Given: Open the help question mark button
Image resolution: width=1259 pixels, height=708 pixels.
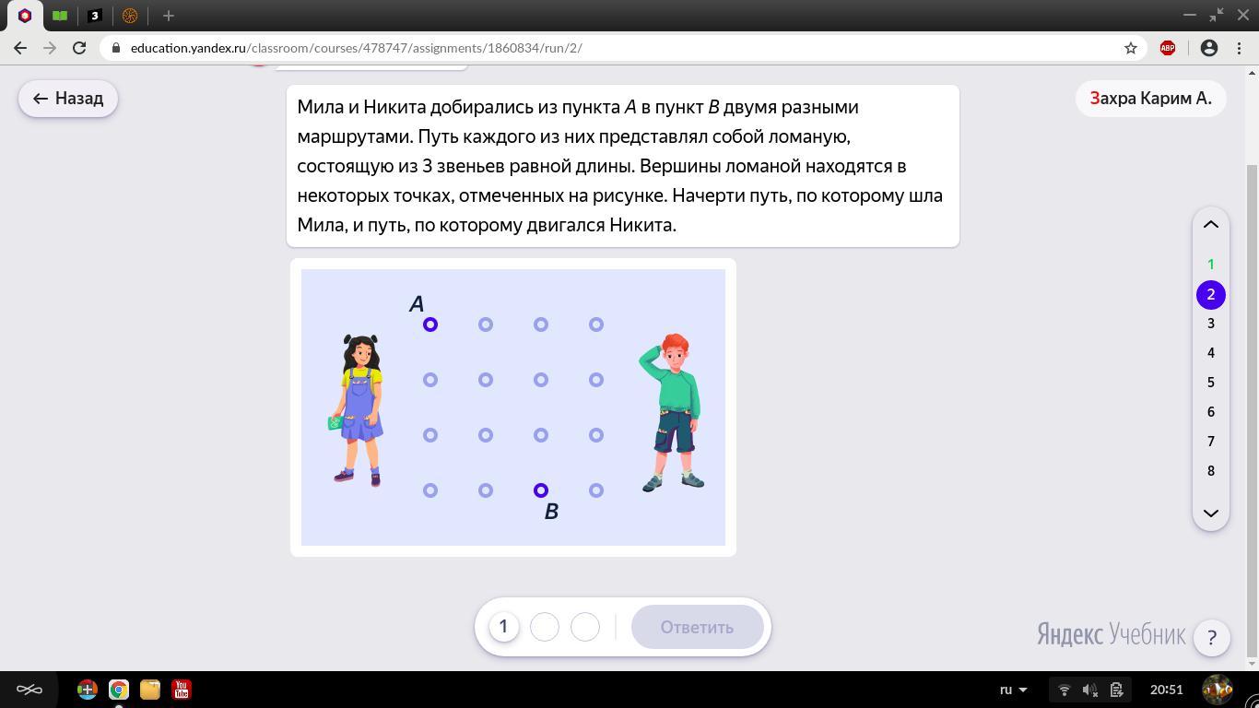Looking at the screenshot, I should point(1211,637).
